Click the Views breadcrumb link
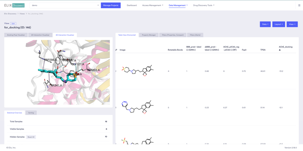 click(22, 14)
